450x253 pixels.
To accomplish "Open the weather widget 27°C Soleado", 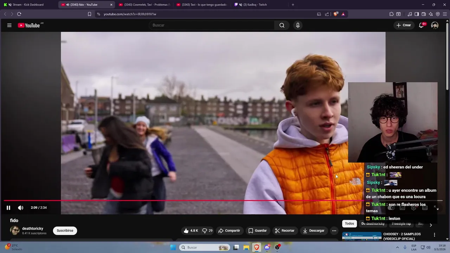I will coord(13,247).
